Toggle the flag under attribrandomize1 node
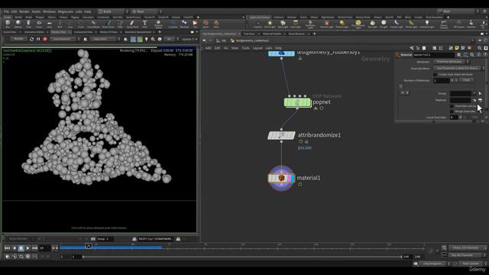 pos(300,142)
